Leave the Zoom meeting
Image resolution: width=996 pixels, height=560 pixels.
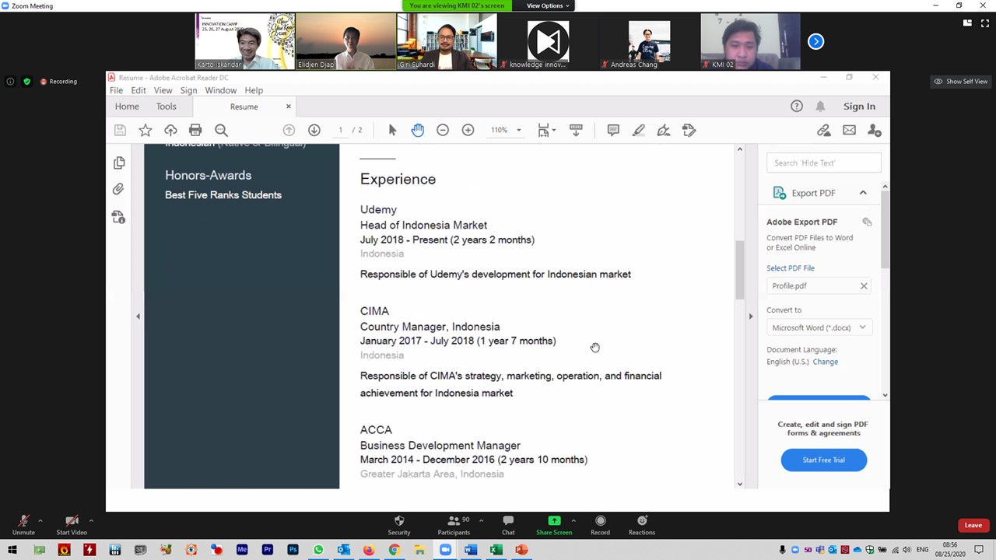coord(973,525)
